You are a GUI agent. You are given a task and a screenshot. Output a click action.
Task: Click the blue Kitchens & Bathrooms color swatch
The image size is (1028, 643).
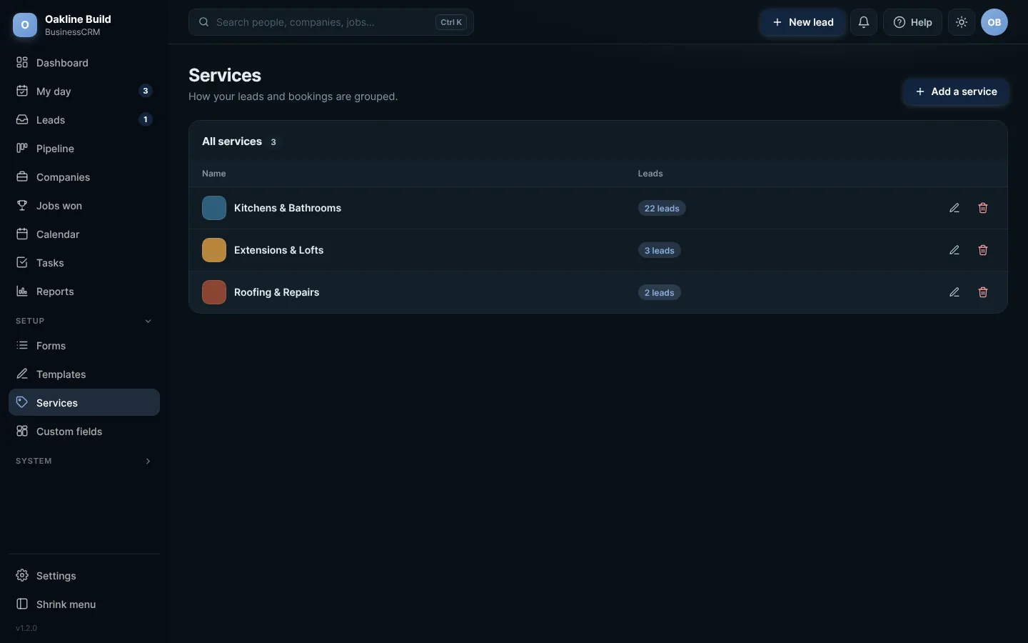pyautogui.click(x=214, y=208)
